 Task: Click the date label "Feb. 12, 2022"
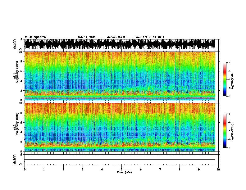pyautogui.click(x=87, y=37)
